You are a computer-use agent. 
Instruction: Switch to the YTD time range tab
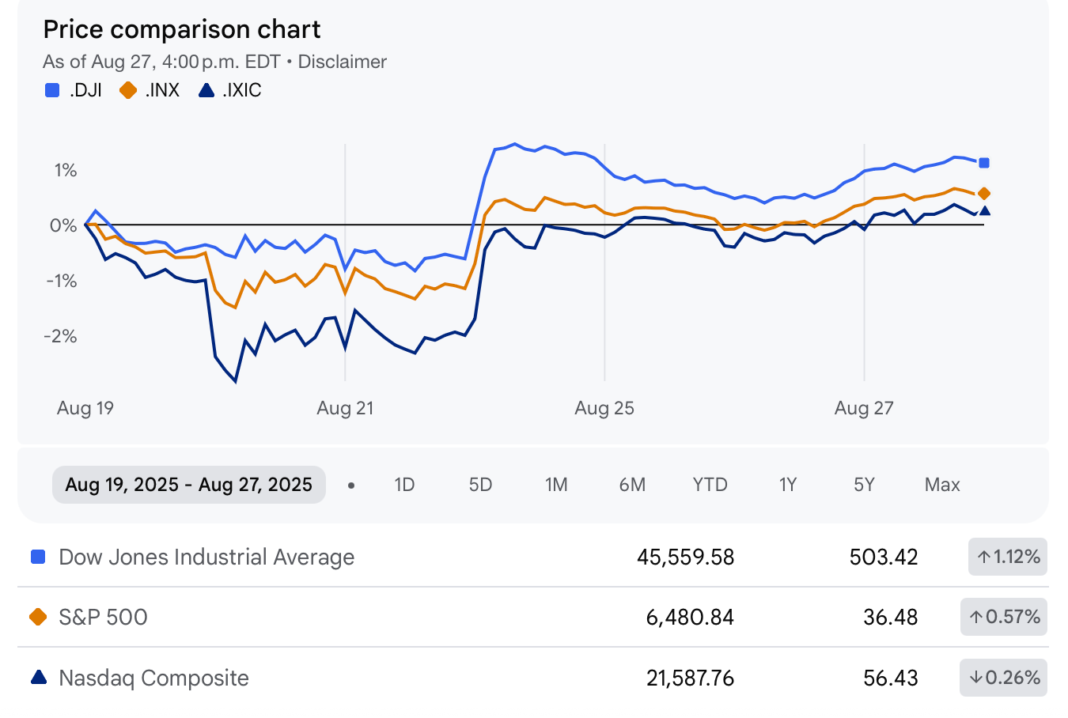[709, 484]
